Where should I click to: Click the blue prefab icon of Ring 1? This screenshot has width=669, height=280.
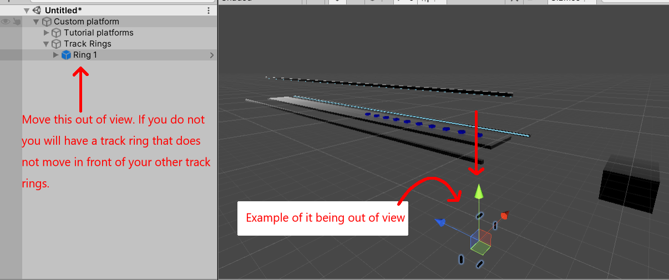point(67,55)
